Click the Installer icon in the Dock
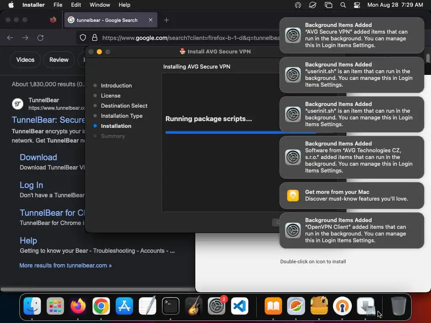The height and width of the screenshot is (323, 431). click(x=365, y=306)
